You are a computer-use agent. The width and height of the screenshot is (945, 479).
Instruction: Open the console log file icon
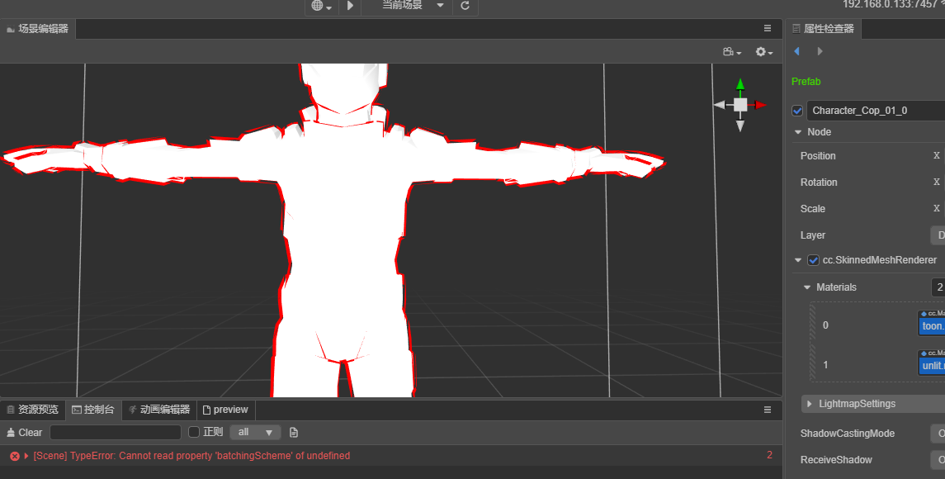click(294, 432)
